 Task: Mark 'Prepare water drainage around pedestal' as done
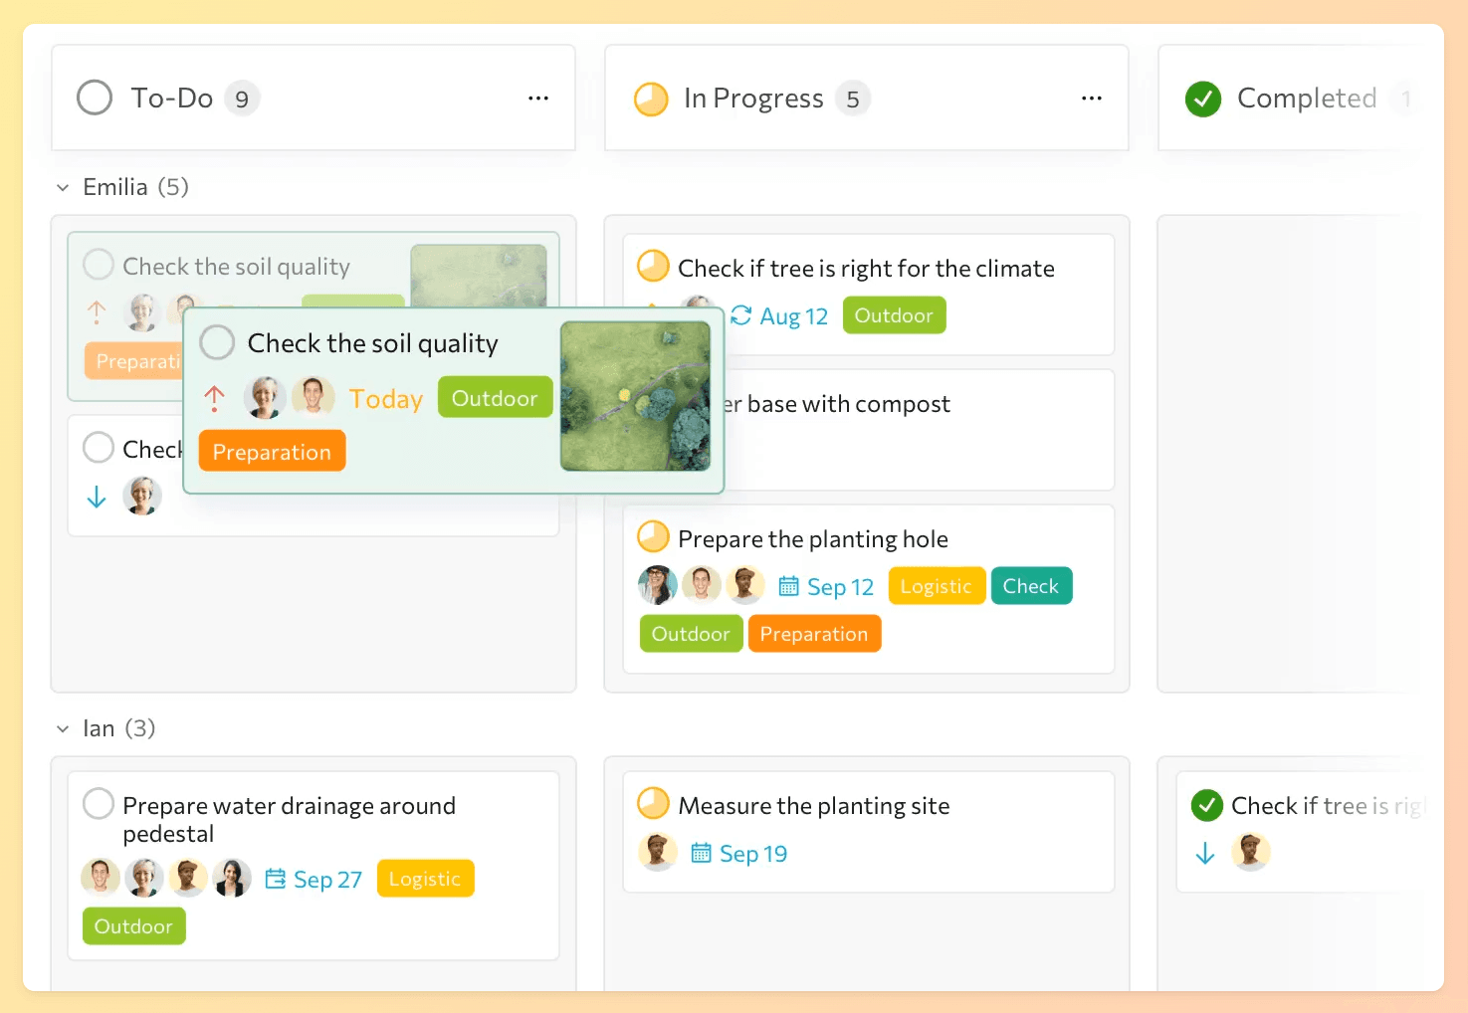(x=99, y=804)
